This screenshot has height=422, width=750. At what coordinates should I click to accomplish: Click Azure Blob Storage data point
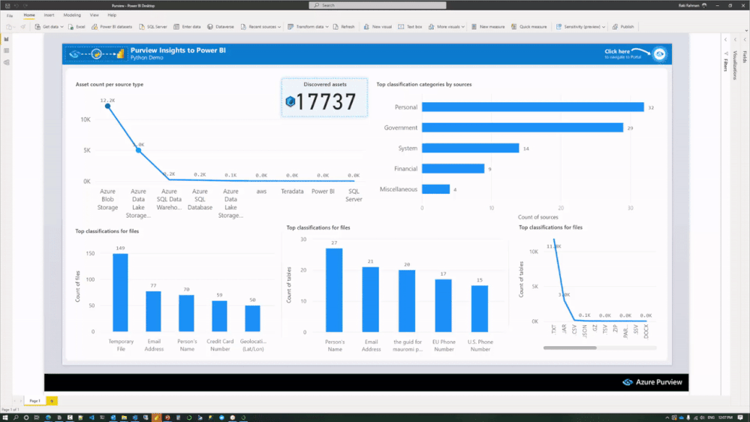pos(107,106)
